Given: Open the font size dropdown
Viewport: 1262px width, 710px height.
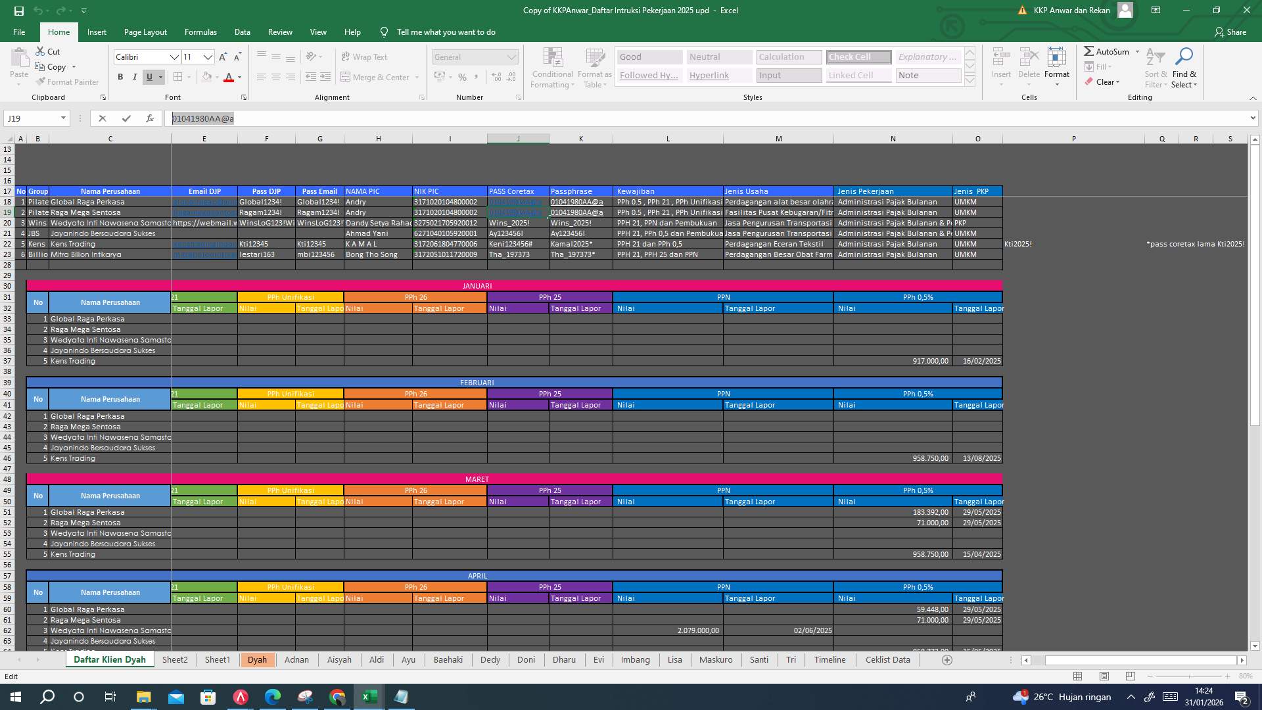Looking at the screenshot, I should (208, 57).
